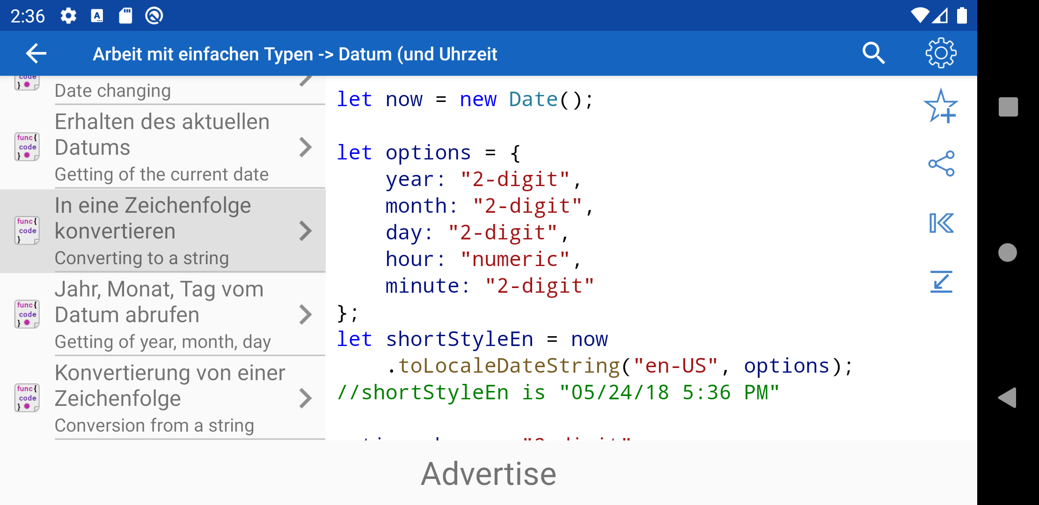The width and height of the screenshot is (1039, 505).
Task: Tap the Wi-Fi signal status icon
Action: (919, 15)
